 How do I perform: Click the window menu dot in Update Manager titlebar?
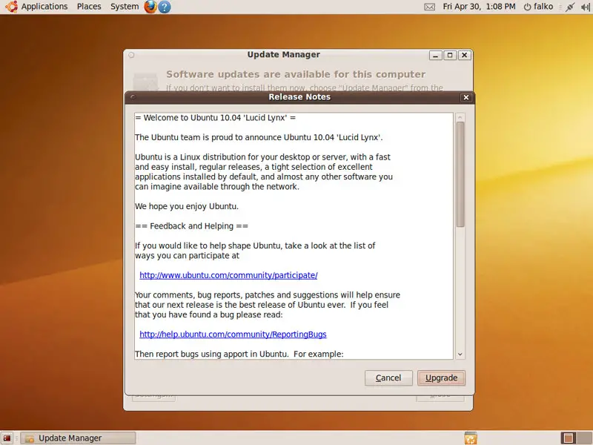pyautogui.click(x=131, y=55)
